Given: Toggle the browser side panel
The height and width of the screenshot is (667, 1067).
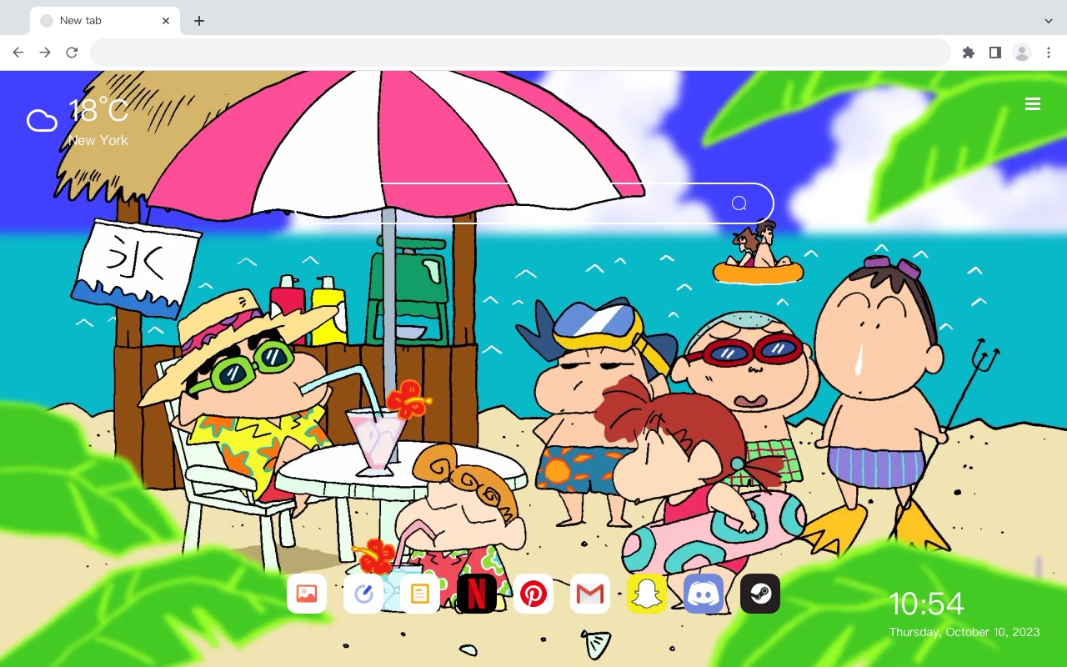Looking at the screenshot, I should pos(994,53).
